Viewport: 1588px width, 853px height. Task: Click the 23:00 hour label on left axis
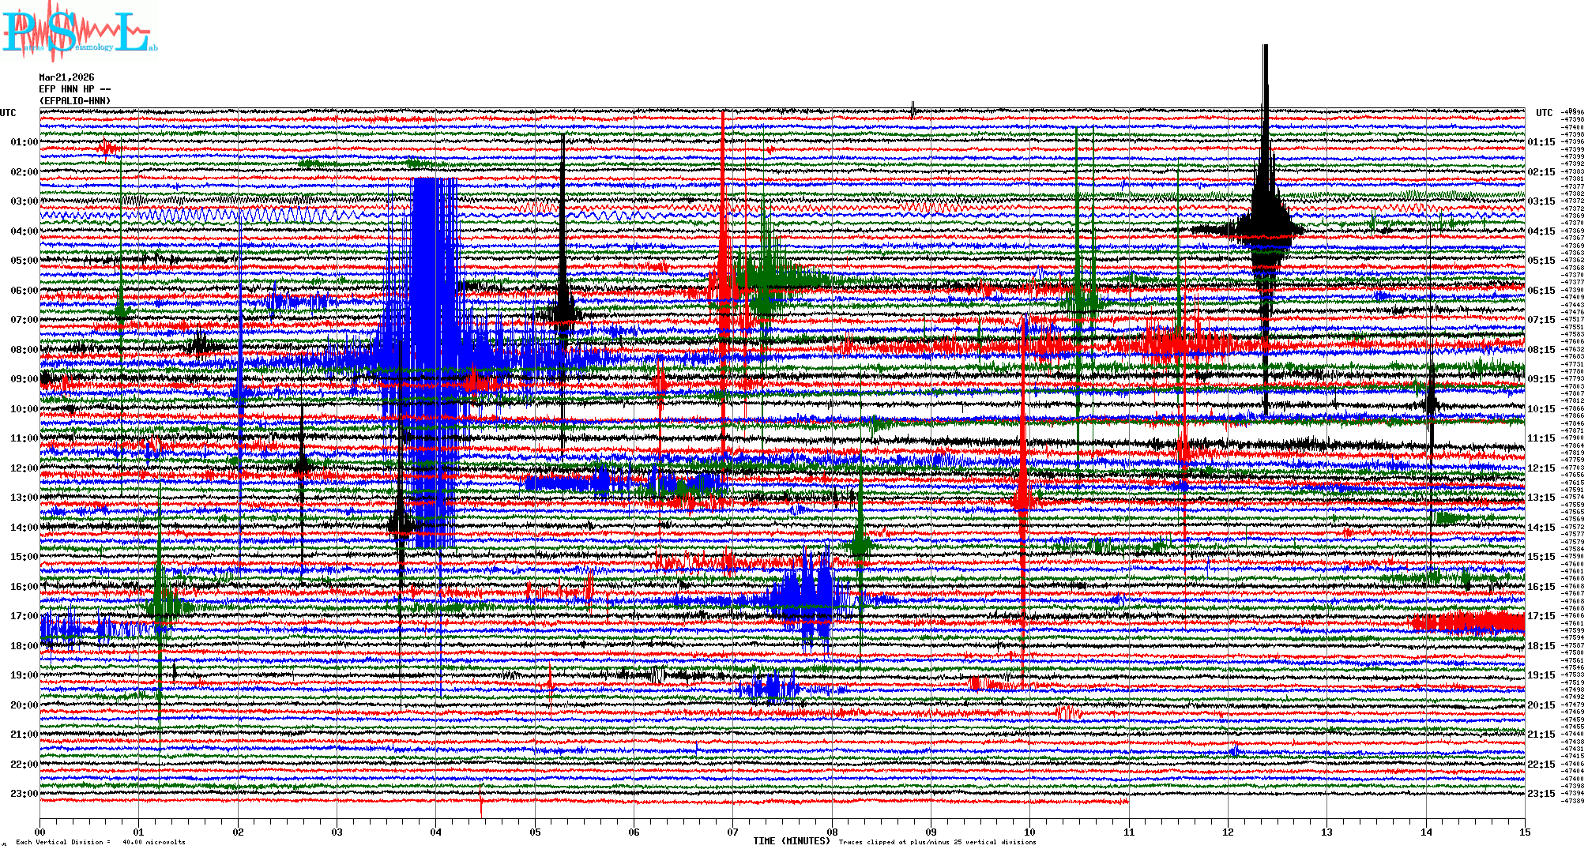pyautogui.click(x=24, y=794)
